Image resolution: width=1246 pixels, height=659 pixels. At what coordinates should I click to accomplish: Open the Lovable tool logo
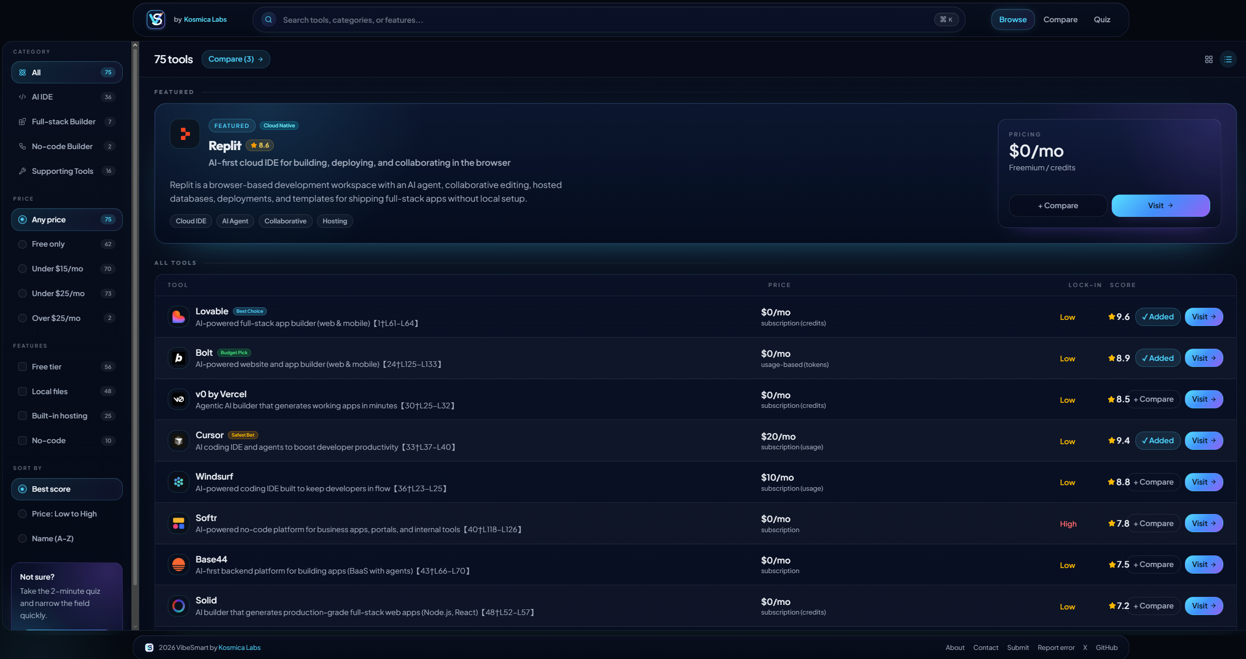178,317
